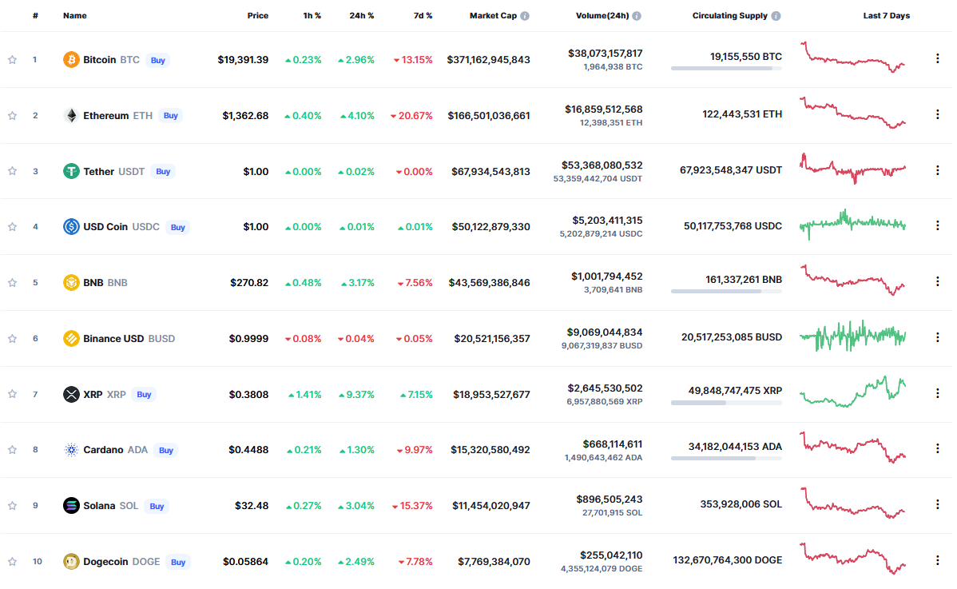
Task: Click the Bitcoin coin logo icon
Action: click(x=71, y=60)
